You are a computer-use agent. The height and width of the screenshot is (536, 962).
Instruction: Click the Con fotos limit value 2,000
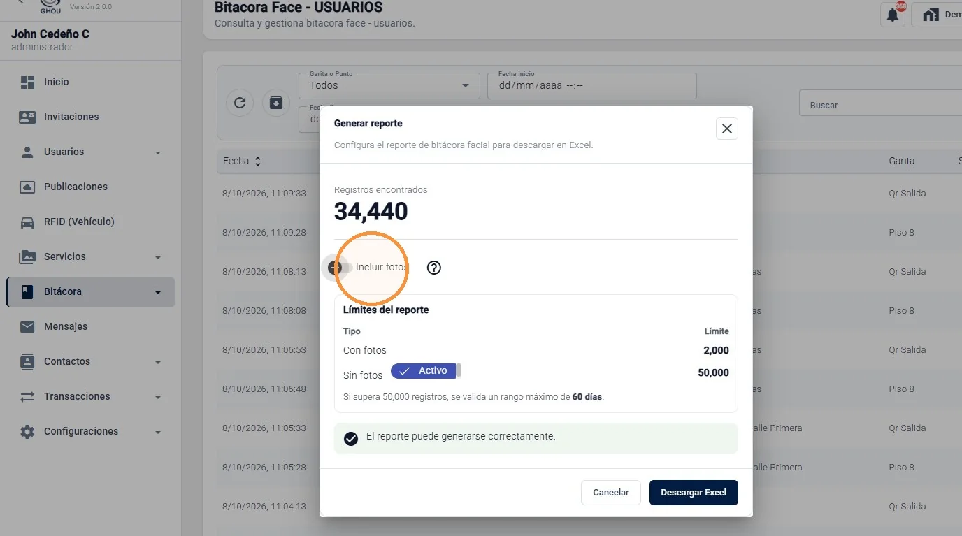(716, 350)
